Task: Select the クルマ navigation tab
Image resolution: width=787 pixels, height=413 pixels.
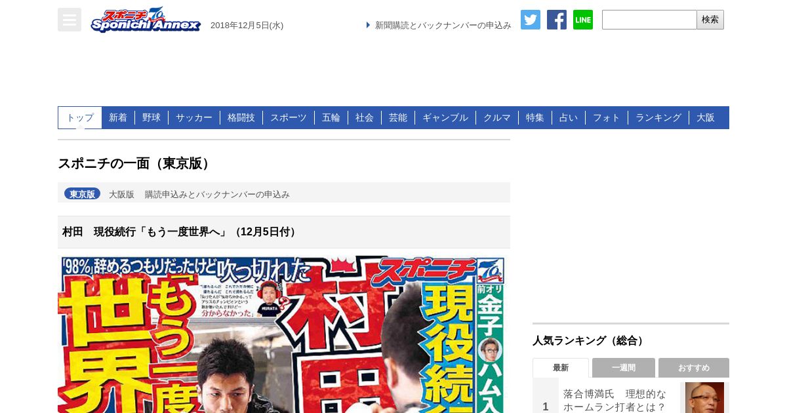Action: [497, 117]
